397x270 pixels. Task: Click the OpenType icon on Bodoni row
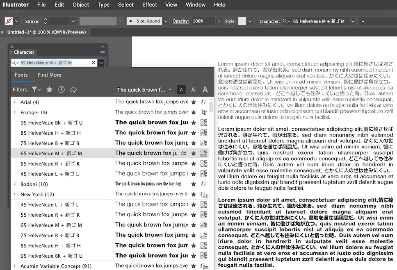click(x=203, y=184)
